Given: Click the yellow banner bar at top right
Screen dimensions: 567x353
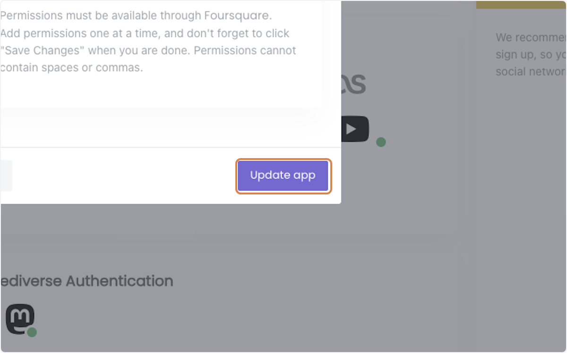Looking at the screenshot, I should coord(522,4).
